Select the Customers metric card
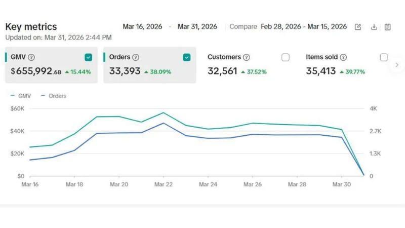 248,65
